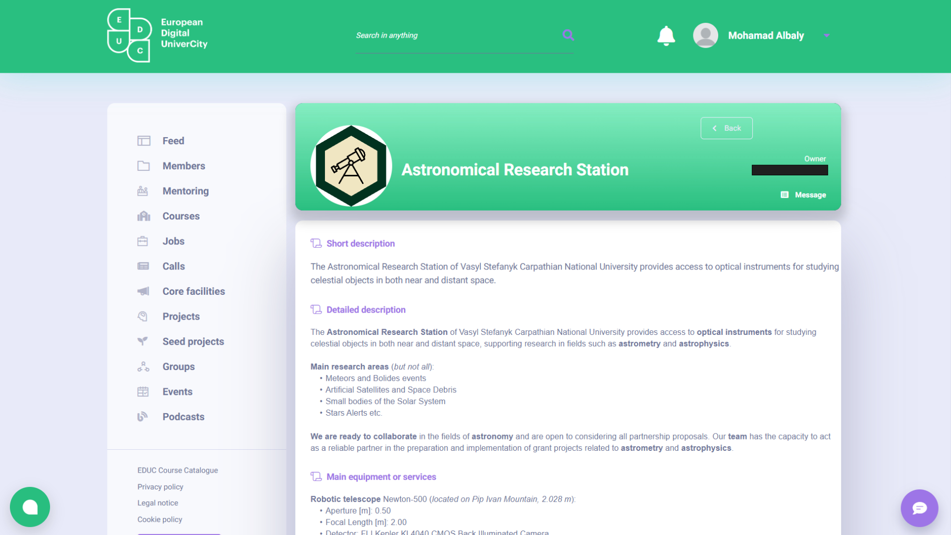This screenshot has height=535, width=951.
Task: Click the Mohamad Albaly profile avatar
Action: click(705, 36)
